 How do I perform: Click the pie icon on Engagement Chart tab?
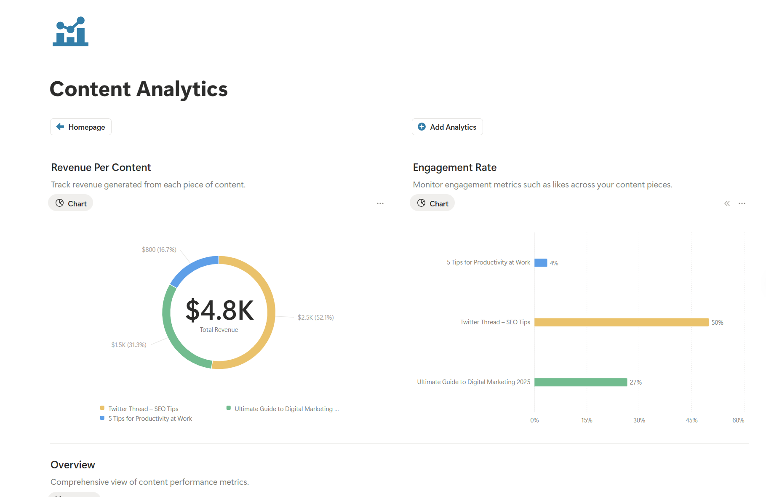click(421, 203)
